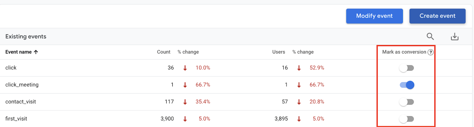Open the click_meeting event name

coord(22,85)
